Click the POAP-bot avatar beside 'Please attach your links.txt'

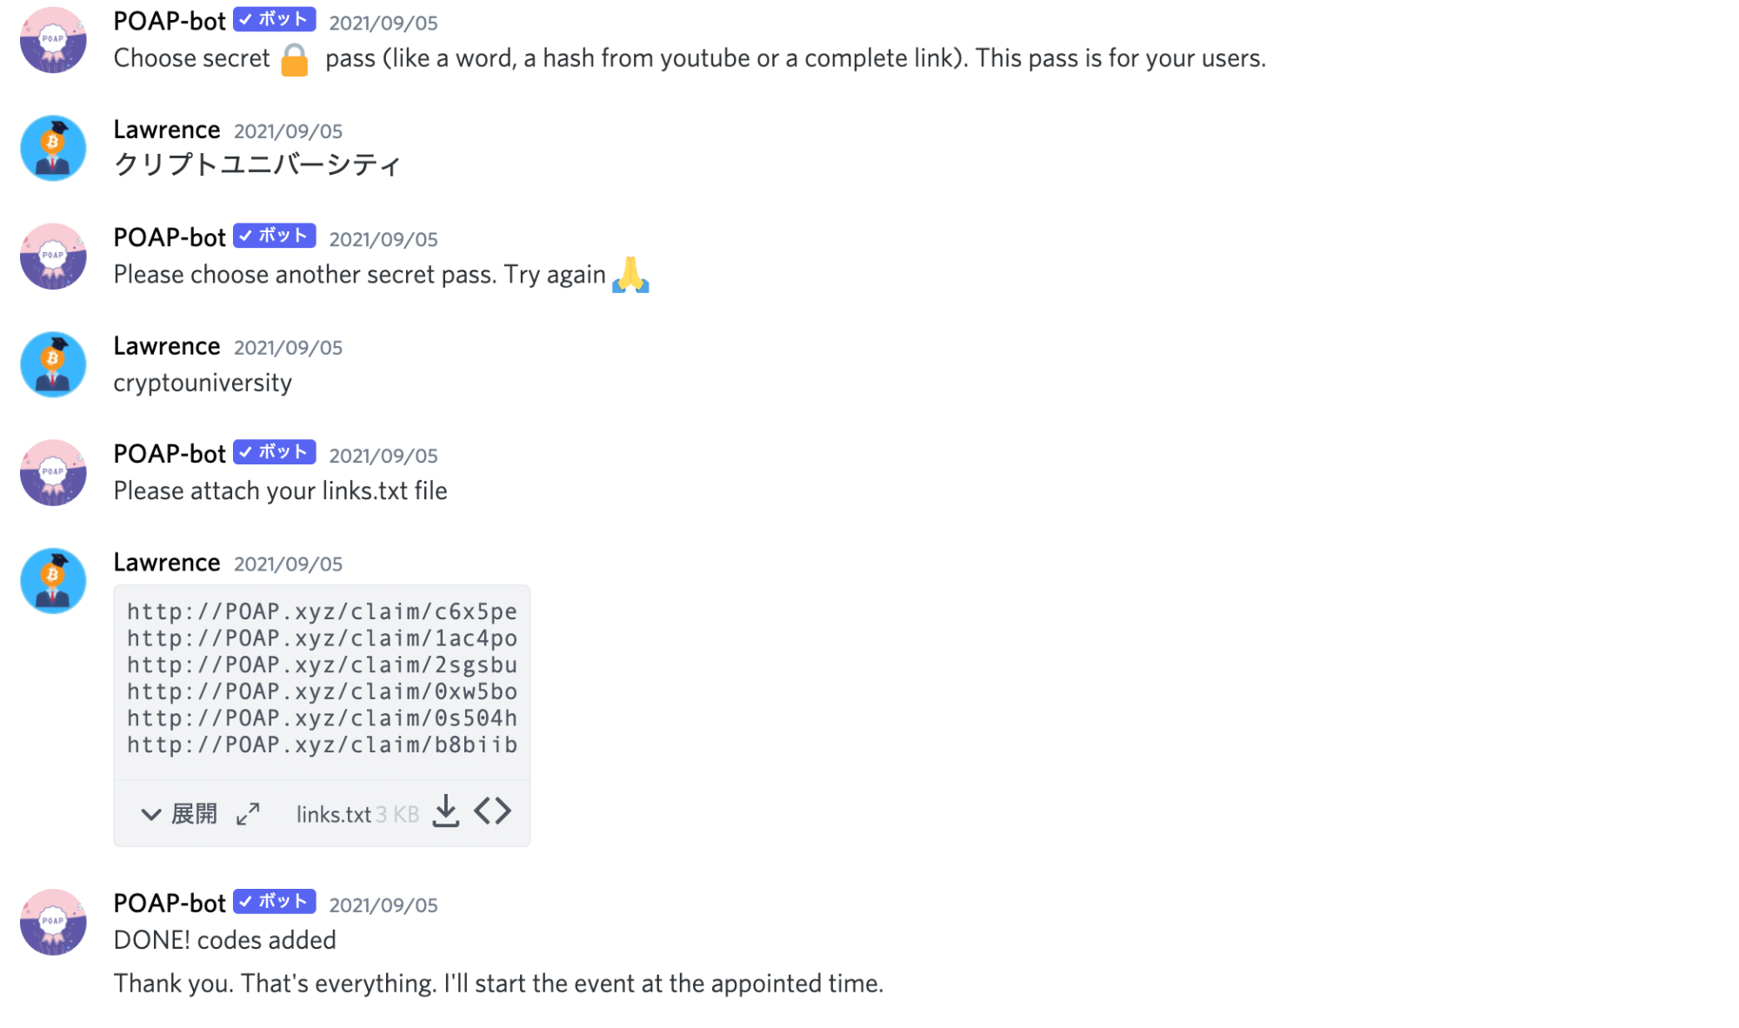click(x=53, y=473)
